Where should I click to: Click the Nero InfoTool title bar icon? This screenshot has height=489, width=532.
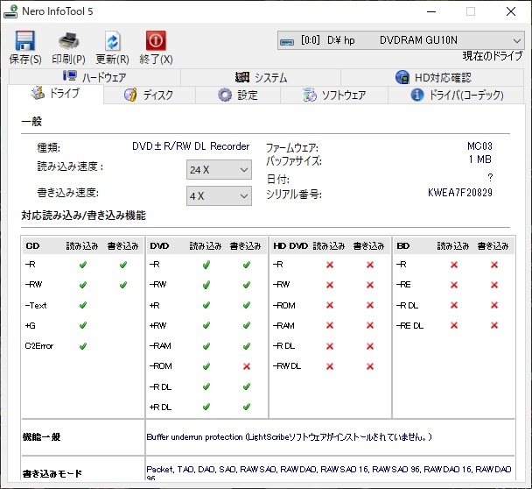(10, 11)
